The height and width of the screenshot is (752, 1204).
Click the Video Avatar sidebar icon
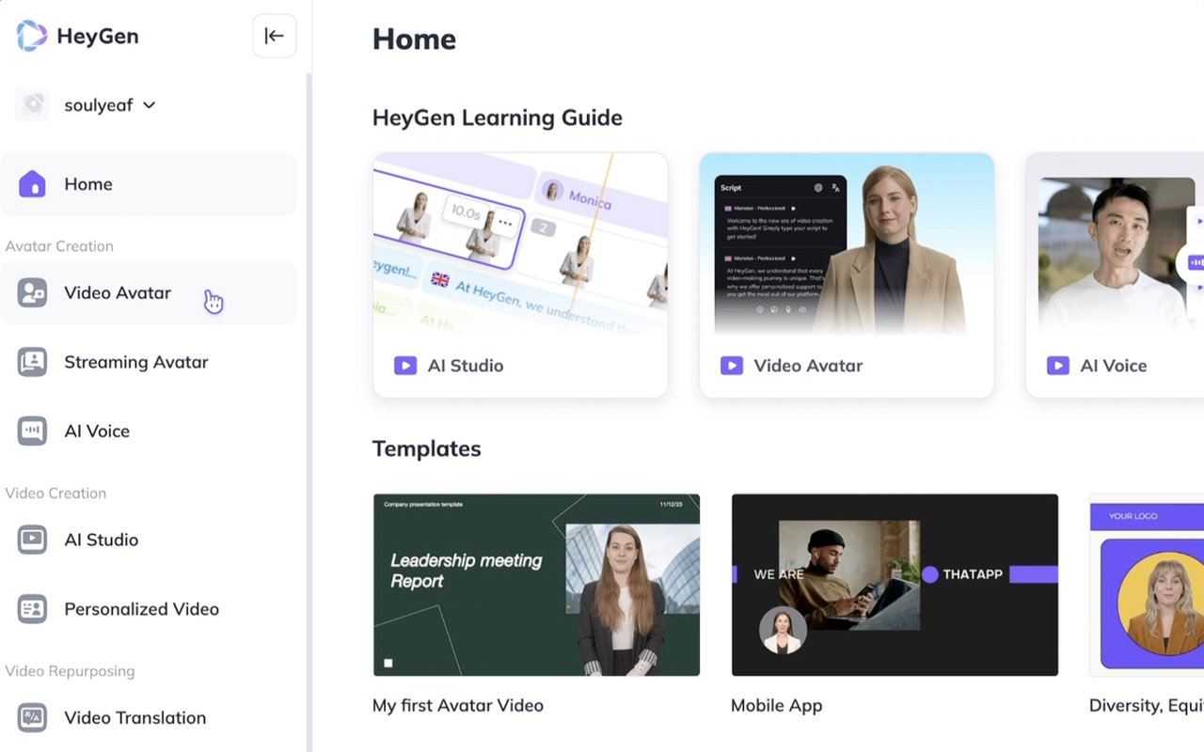[32, 293]
